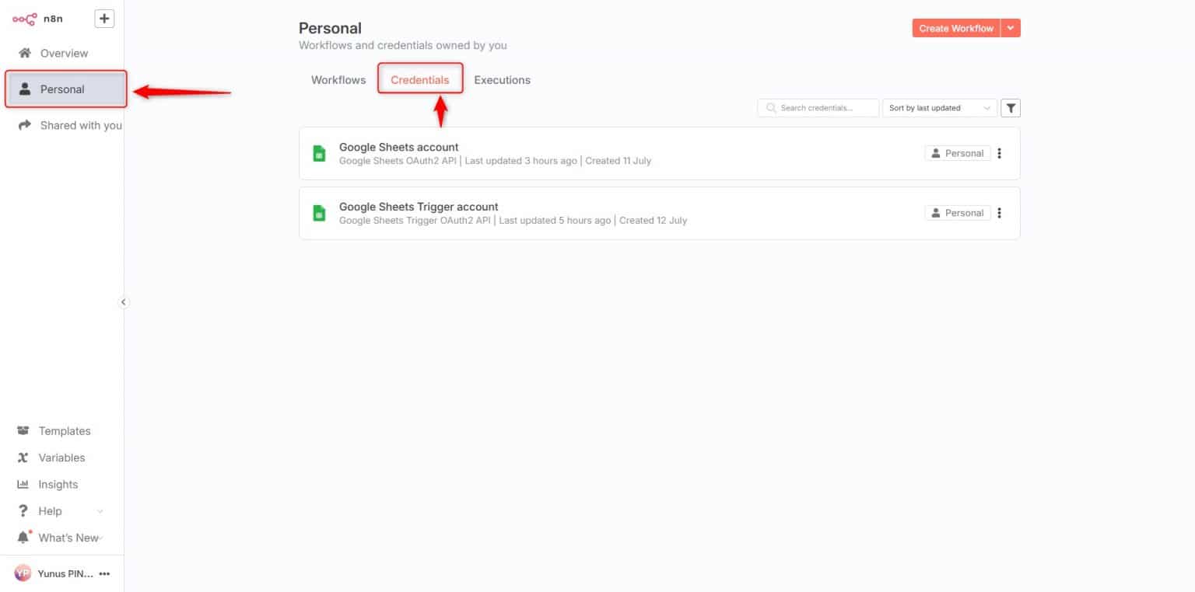Open the Shared with you section
The height and width of the screenshot is (592, 1195).
(x=80, y=125)
